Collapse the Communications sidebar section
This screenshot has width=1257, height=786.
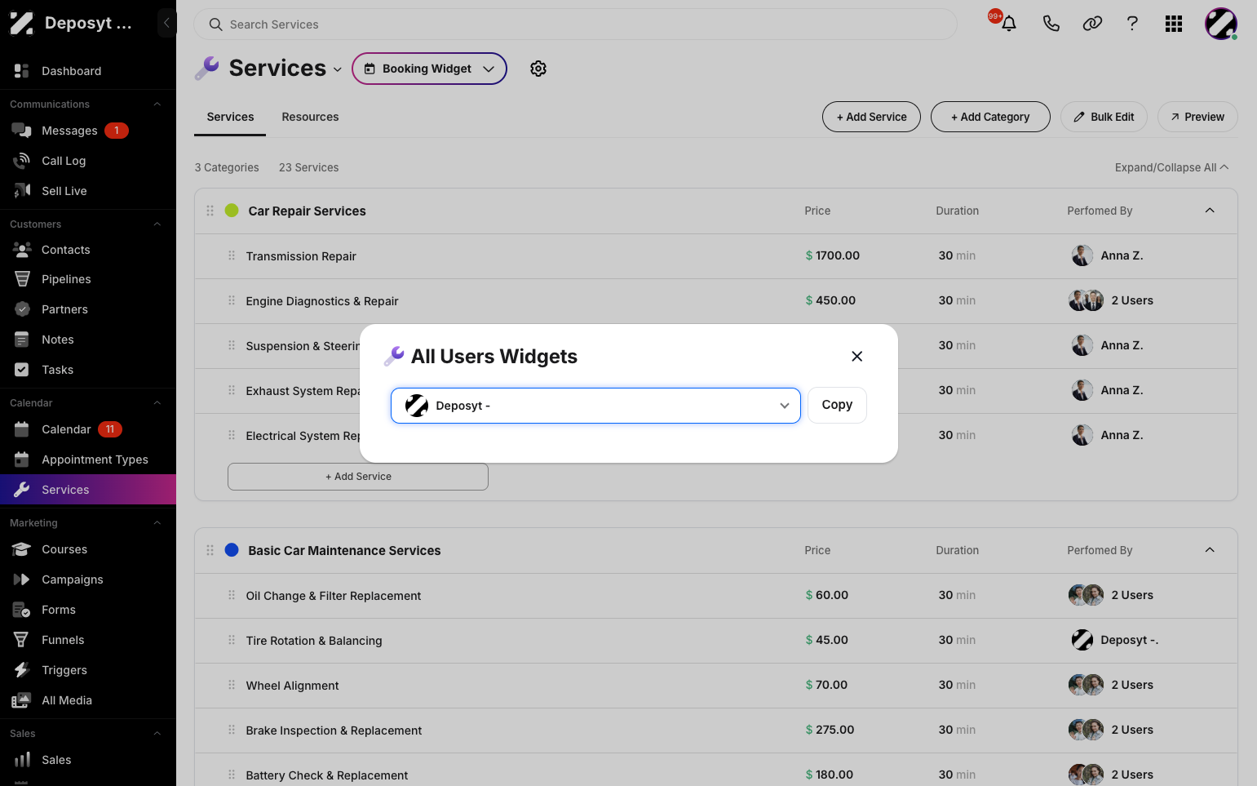coord(157,104)
